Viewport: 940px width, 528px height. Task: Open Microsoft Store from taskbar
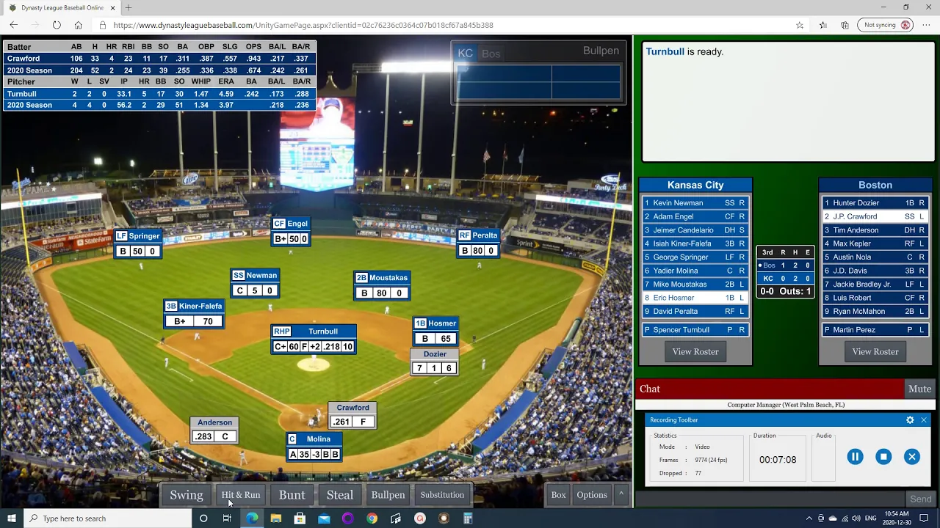click(x=300, y=518)
